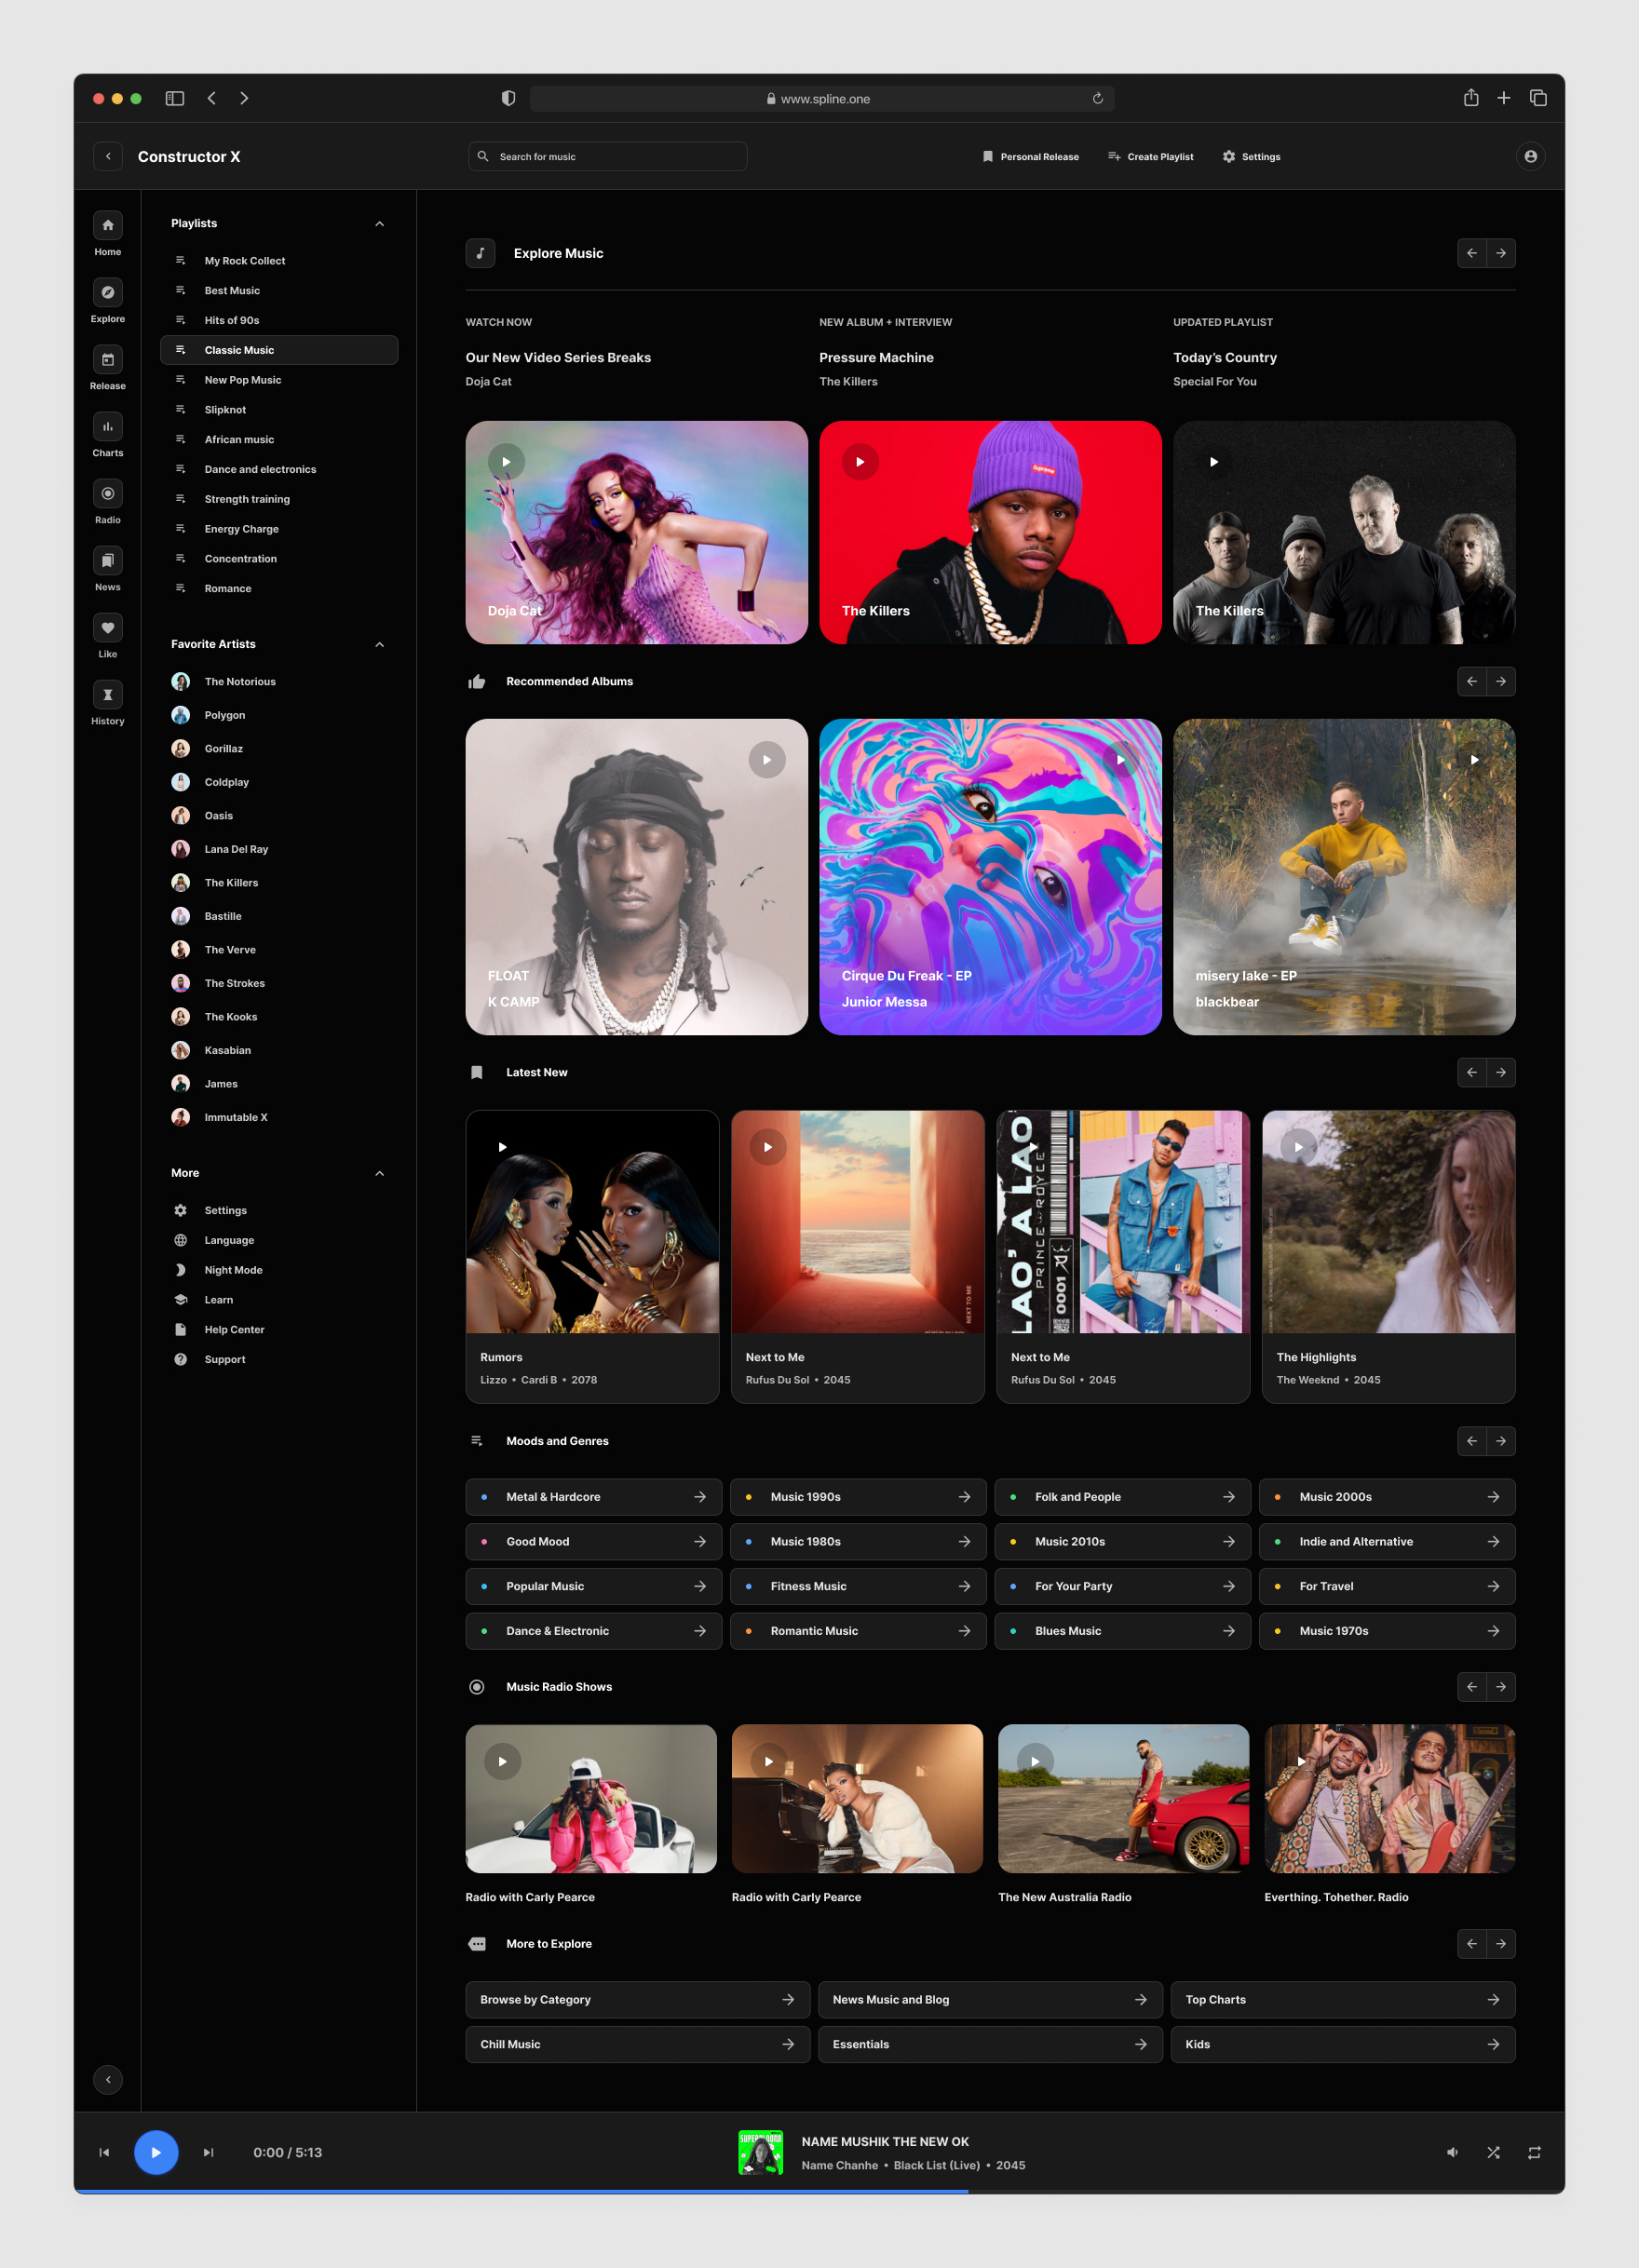The width and height of the screenshot is (1639, 2268).
Task: Open the Explore compass icon
Action: click(x=108, y=292)
